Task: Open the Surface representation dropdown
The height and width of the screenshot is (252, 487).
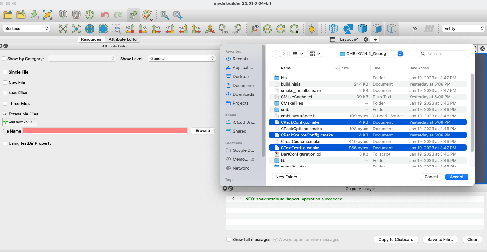Action: [26, 28]
